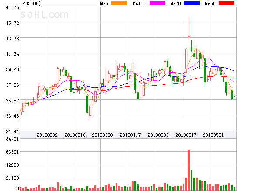Click the orange MA5 legend swatch
261x191 pixels.
[119, 3]
